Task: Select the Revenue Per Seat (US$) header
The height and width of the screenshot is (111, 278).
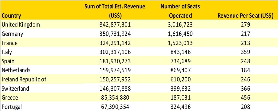Action: click(x=245, y=16)
